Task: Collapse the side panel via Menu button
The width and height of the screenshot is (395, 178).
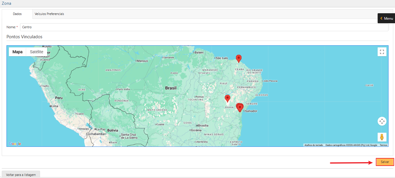Action: coord(386,18)
